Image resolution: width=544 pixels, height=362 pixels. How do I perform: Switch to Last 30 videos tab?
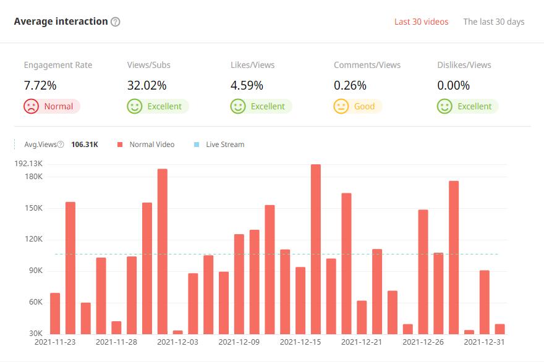pyautogui.click(x=421, y=22)
